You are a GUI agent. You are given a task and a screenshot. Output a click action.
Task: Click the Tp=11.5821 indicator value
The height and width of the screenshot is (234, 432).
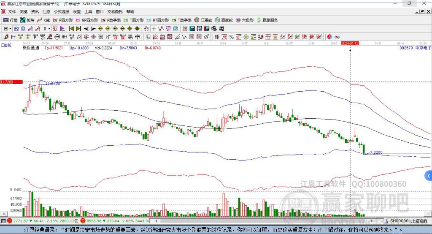coord(54,48)
